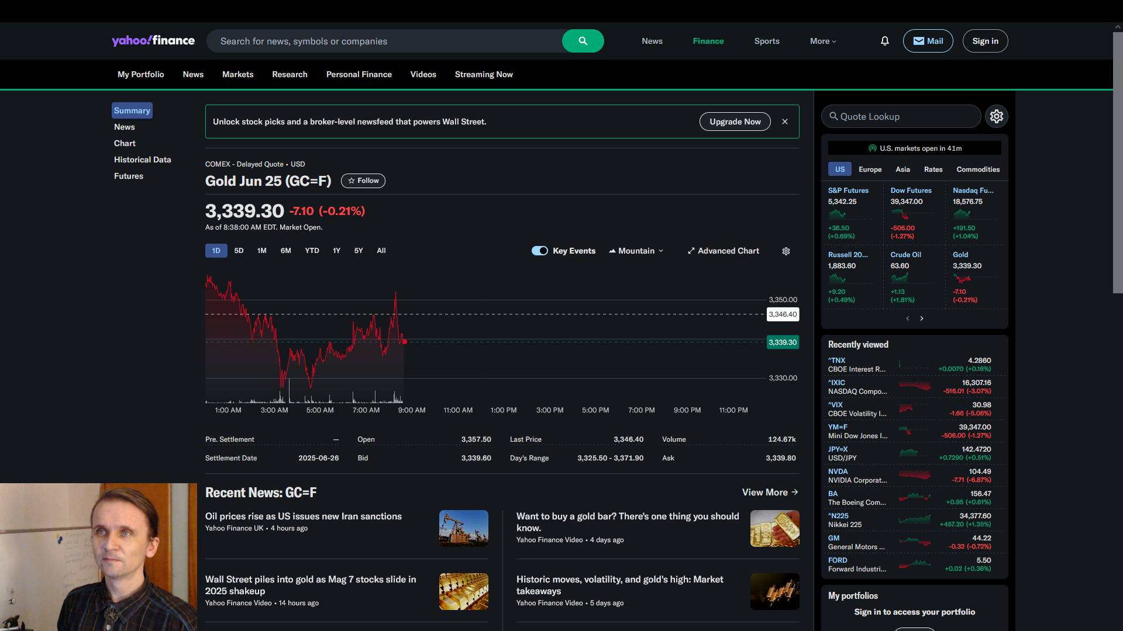Open Advanced Chart expand icon link
1123x631 pixels.
click(723, 251)
